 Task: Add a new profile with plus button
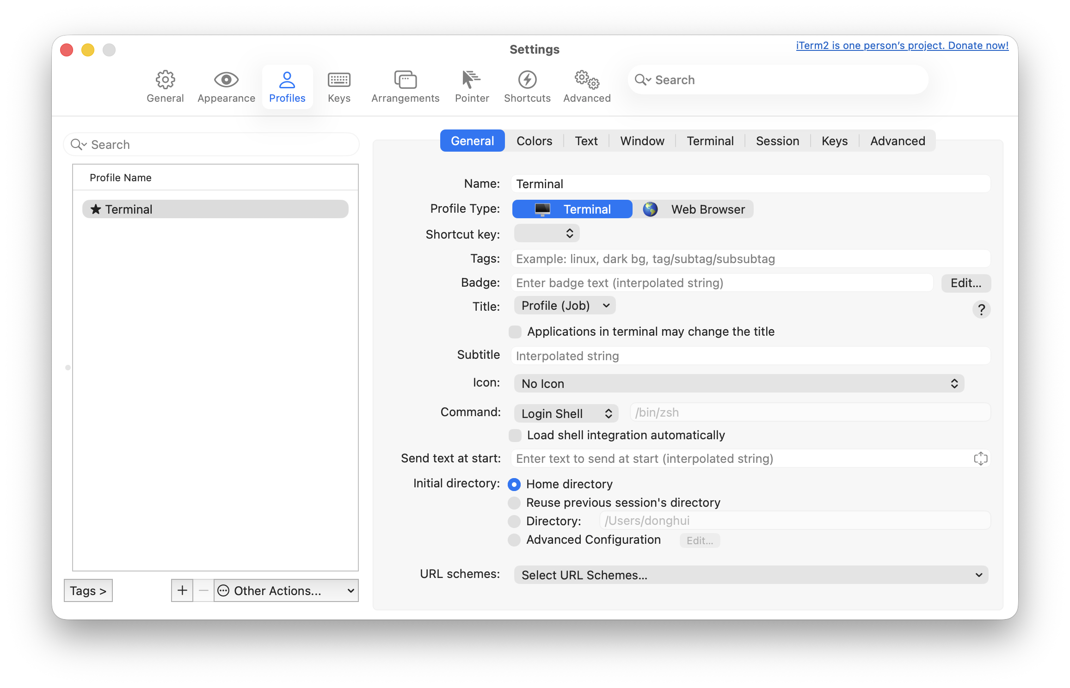(182, 590)
